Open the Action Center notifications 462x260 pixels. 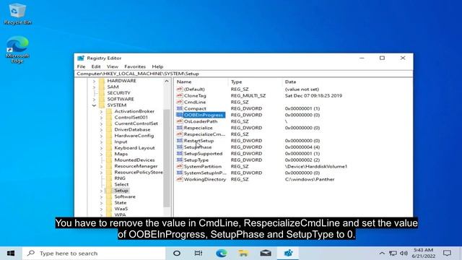(447, 253)
